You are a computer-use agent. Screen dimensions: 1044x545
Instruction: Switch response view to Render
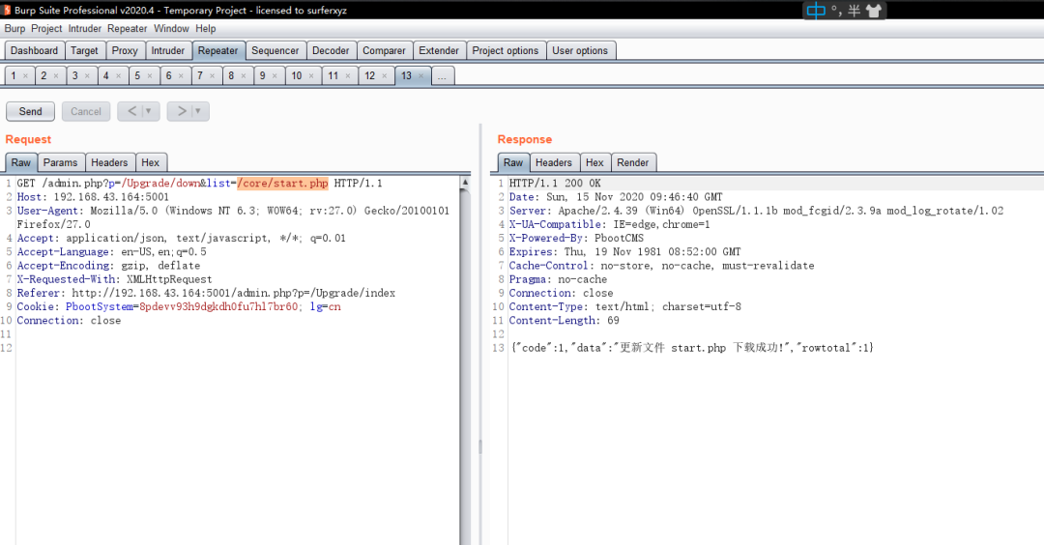pyautogui.click(x=633, y=162)
